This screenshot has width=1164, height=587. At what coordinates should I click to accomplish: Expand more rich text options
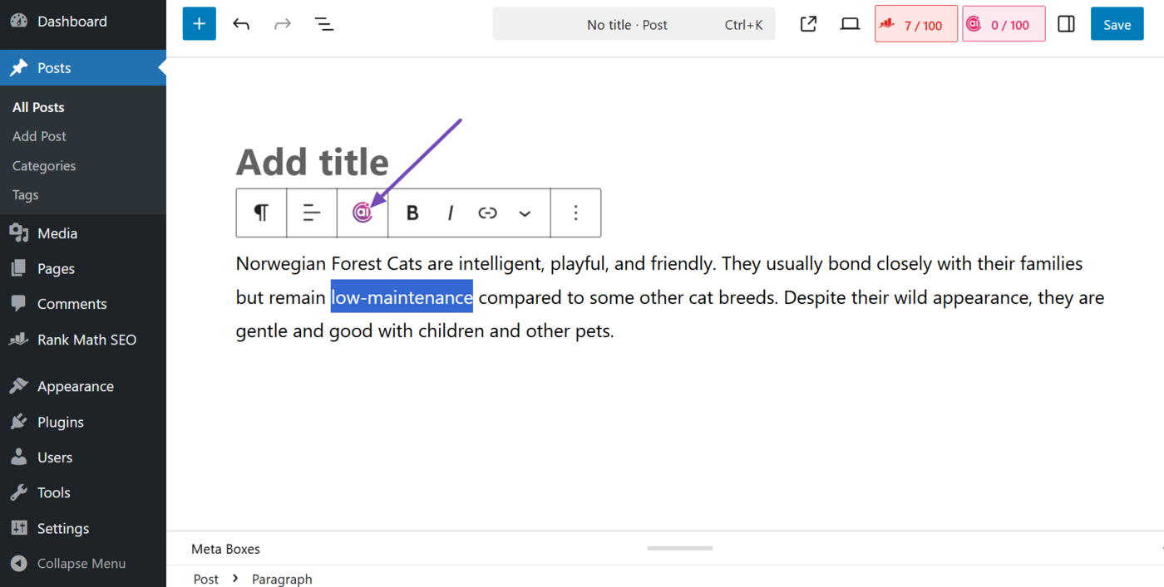(525, 213)
